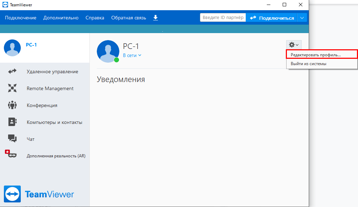This screenshot has height=207, width=358.
Task: Click the download update arrow icon
Action: coord(156,18)
